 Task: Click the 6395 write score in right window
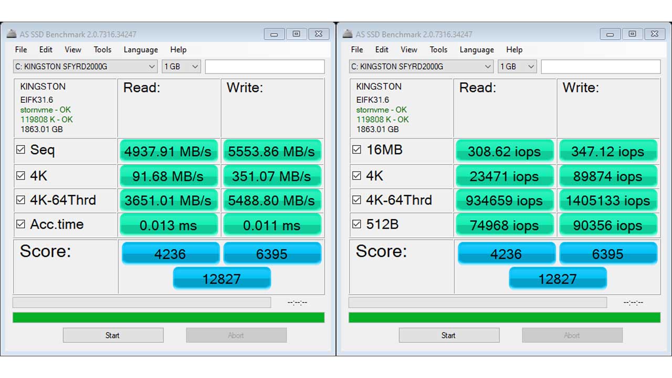tap(608, 253)
